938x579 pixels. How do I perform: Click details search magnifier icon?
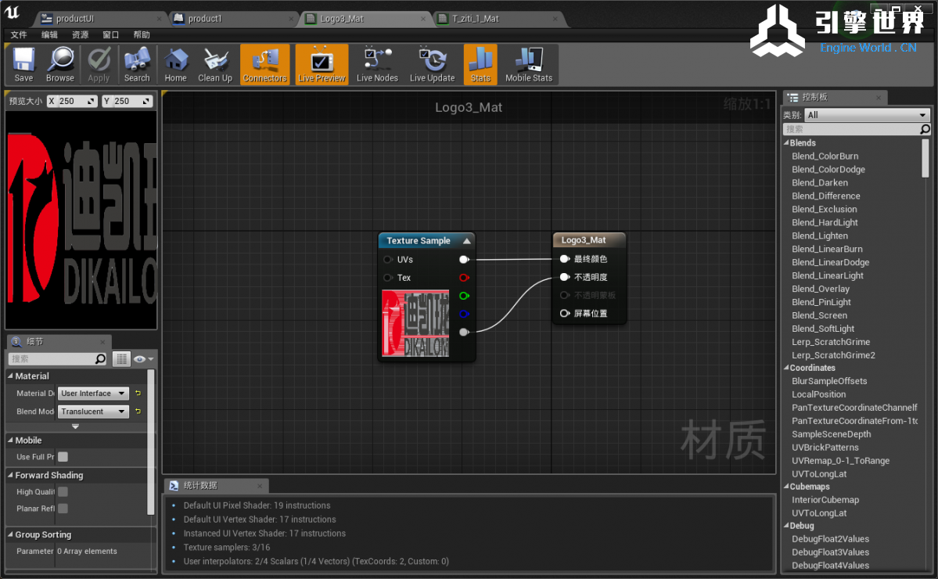point(100,359)
